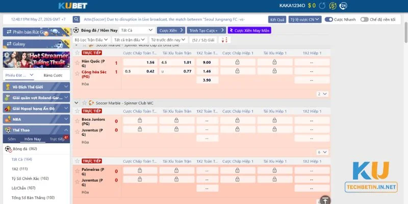Toggle the Cược Nhanh switch

pos(329,19)
